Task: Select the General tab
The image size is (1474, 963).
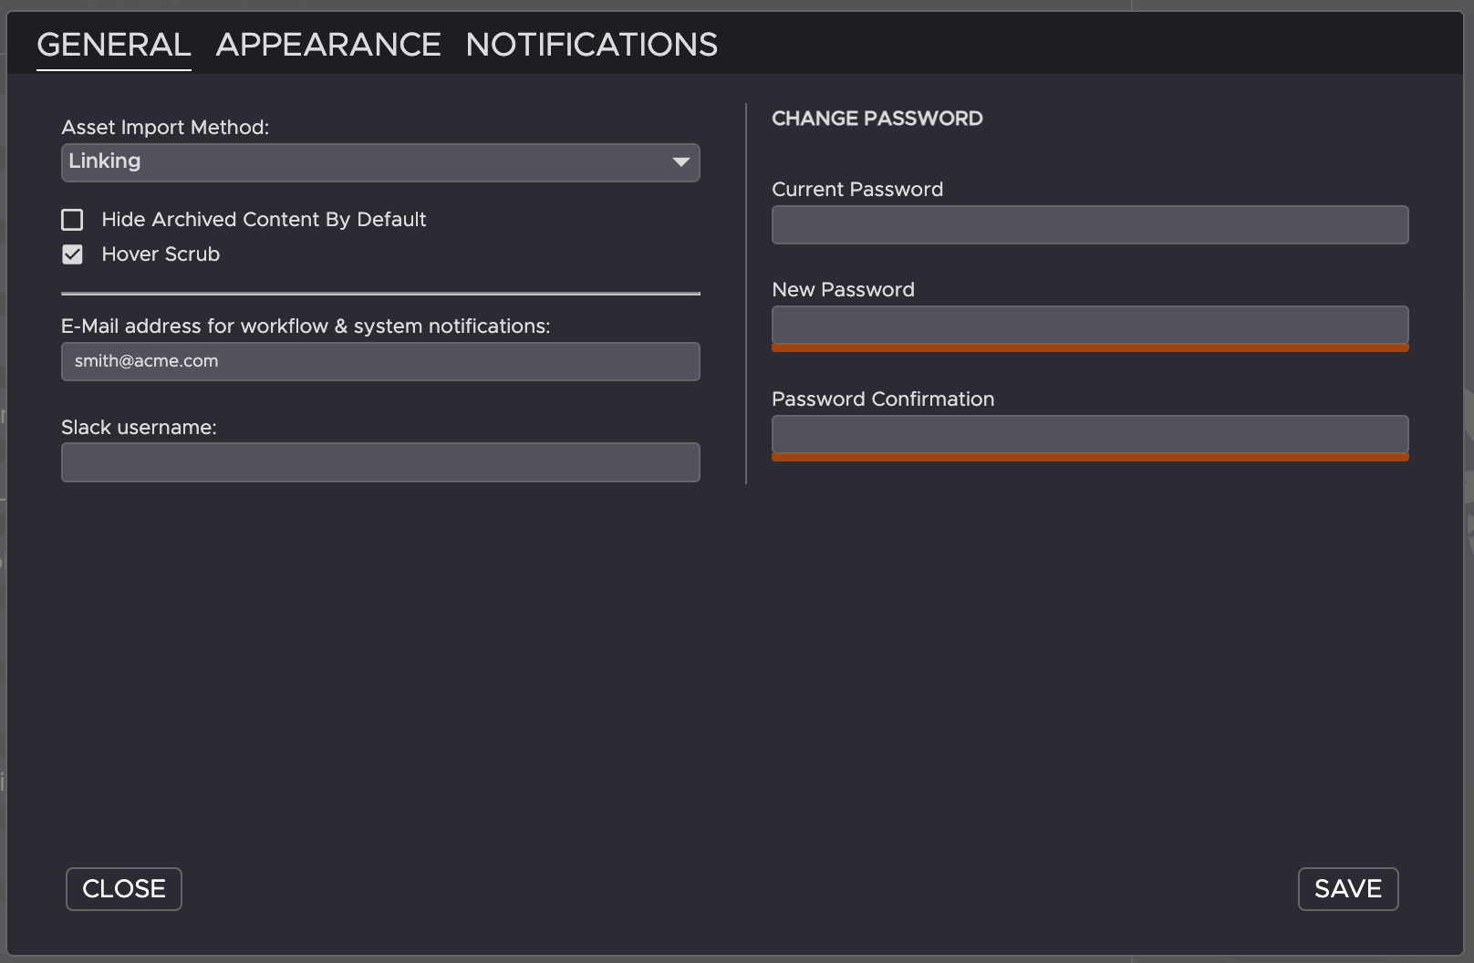Action: pyautogui.click(x=113, y=45)
